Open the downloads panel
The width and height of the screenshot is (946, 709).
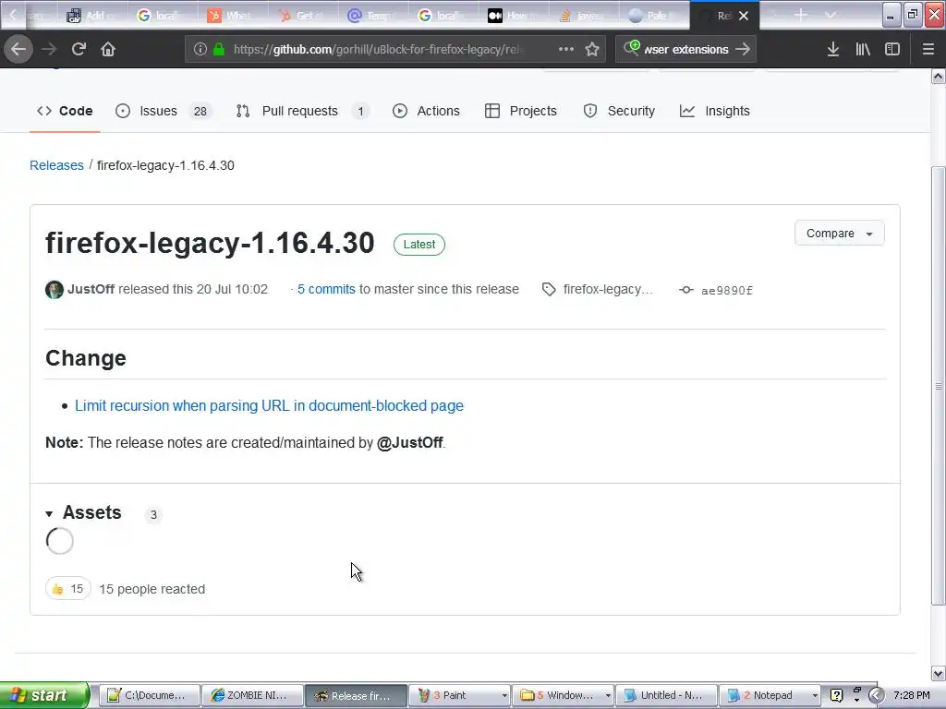tap(833, 49)
